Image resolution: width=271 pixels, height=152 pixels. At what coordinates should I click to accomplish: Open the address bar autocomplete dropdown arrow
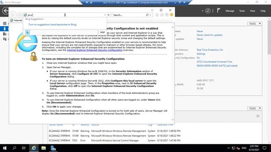pyautogui.click(x=105, y=15)
